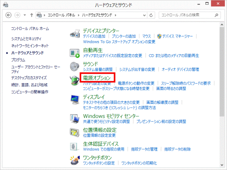Click the Control Panel icon in address bar

(x=39, y=15)
